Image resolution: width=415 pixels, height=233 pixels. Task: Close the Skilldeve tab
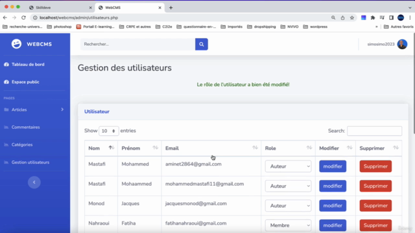tap(90, 8)
